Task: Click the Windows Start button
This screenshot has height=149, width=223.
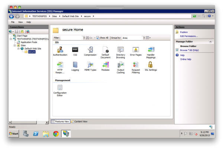Action: point(14,134)
